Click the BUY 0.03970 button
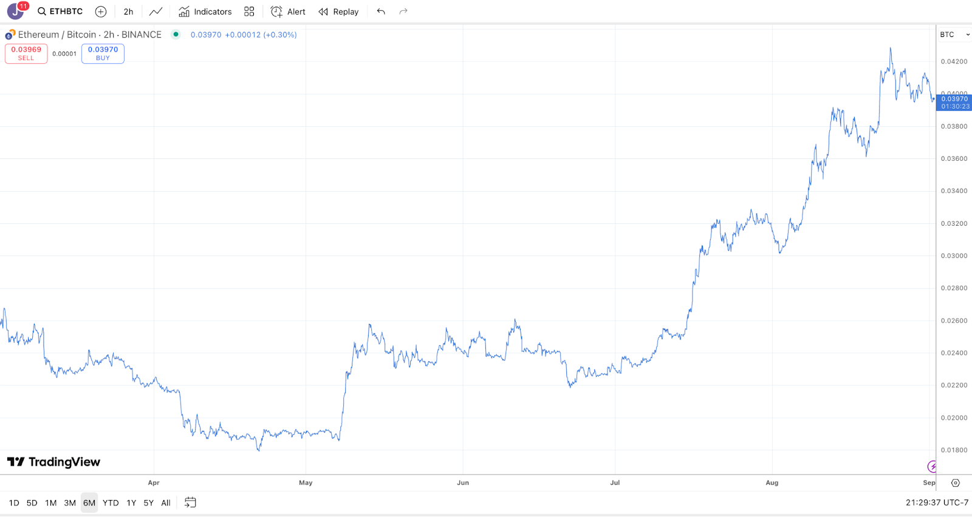 click(103, 53)
